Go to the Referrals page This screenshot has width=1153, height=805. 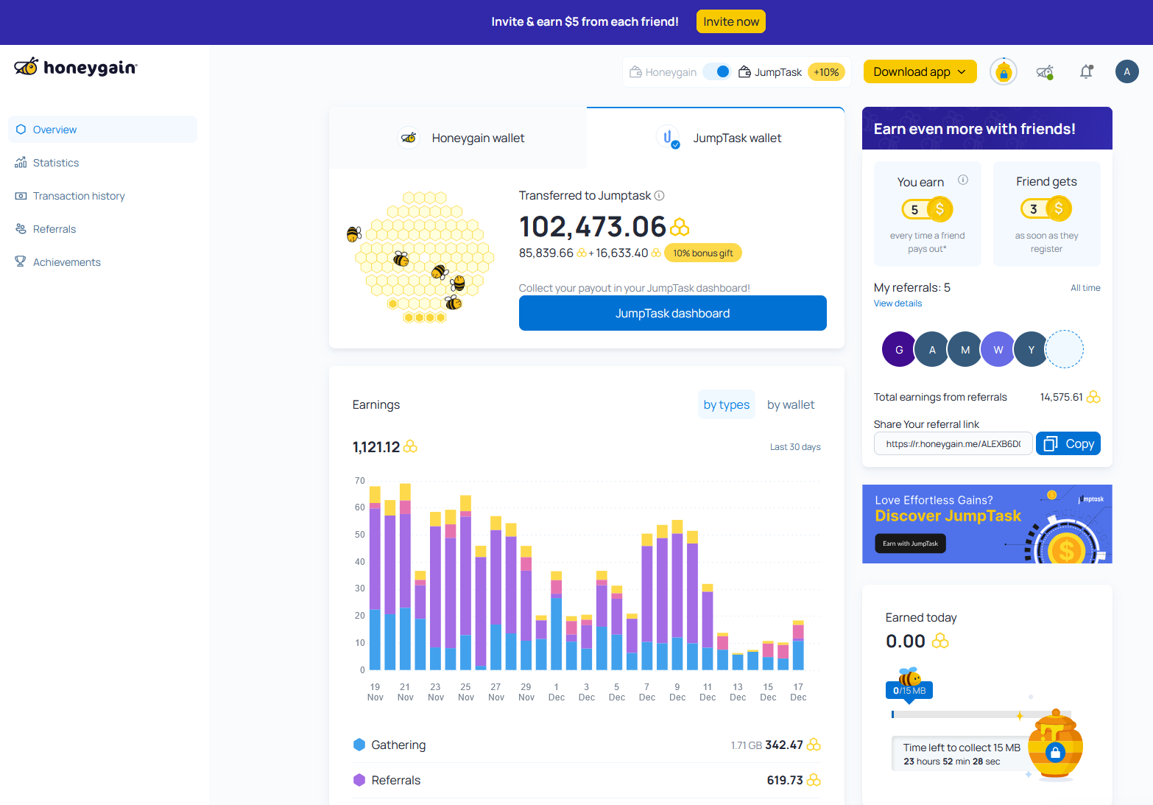102,228
